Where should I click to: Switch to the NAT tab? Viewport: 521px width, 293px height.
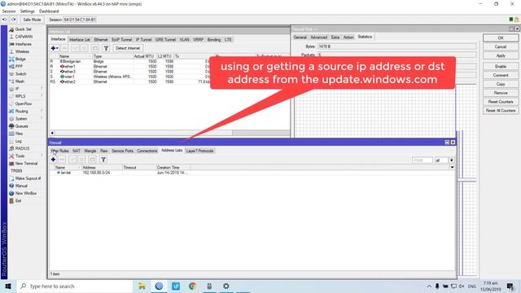point(77,151)
